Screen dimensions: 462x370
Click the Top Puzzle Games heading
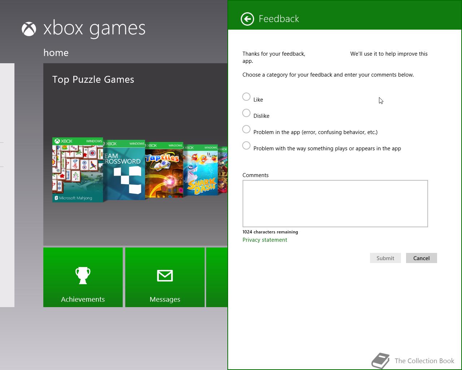(93, 79)
